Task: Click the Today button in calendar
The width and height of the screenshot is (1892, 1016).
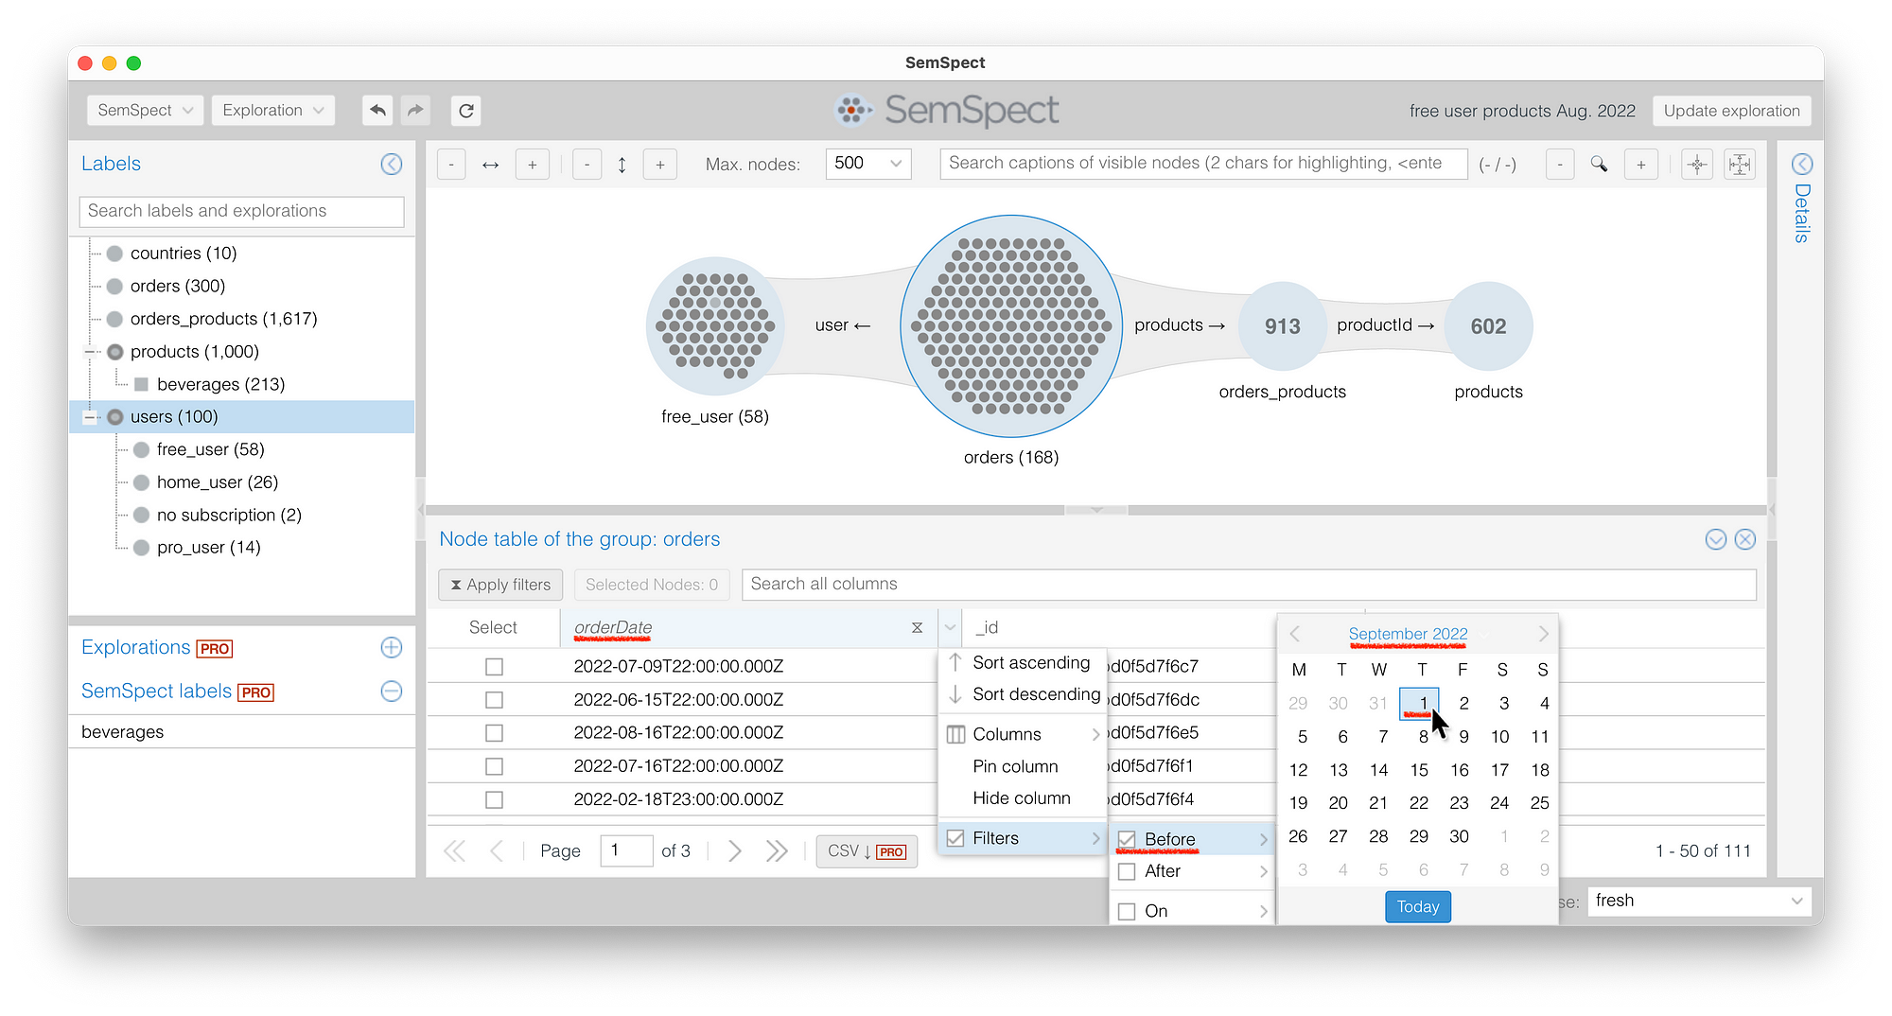Action: 1417,906
